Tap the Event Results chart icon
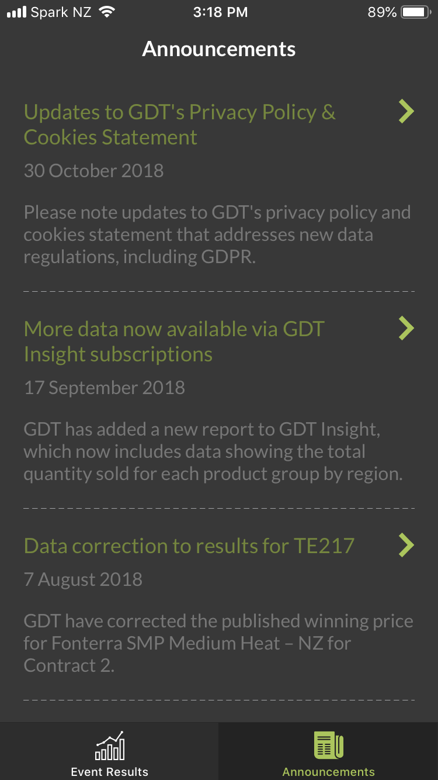Viewport: 438px width, 780px height. [110, 746]
